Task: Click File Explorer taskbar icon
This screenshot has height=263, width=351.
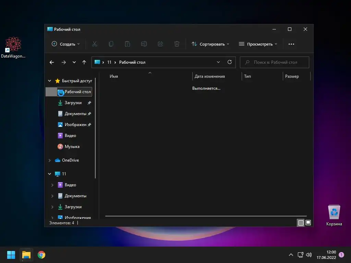Action: (x=26, y=255)
